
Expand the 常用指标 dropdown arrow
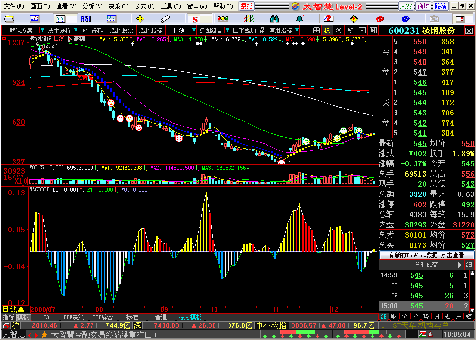[297, 31]
